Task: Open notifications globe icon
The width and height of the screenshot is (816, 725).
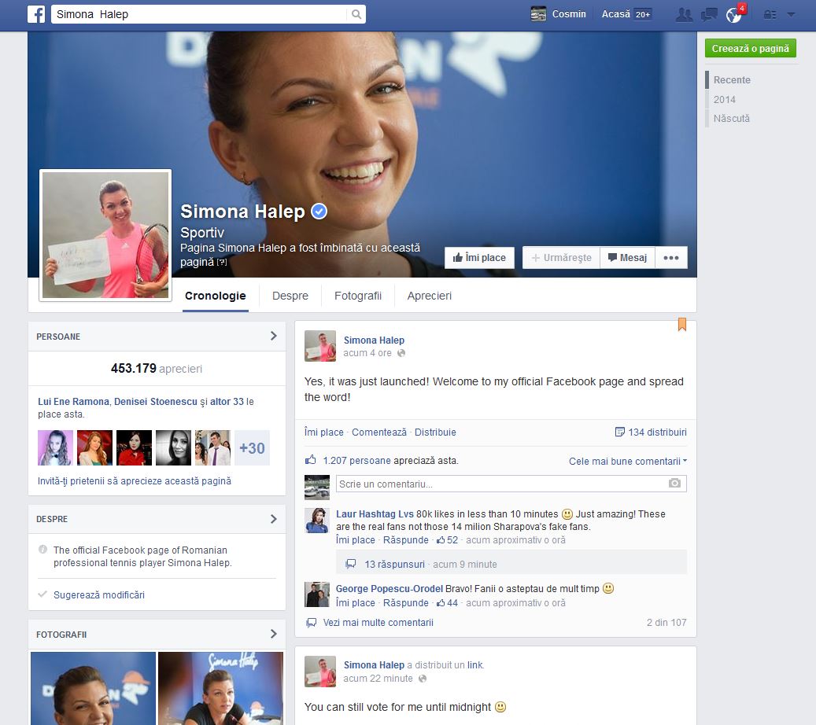Action: 733,15
